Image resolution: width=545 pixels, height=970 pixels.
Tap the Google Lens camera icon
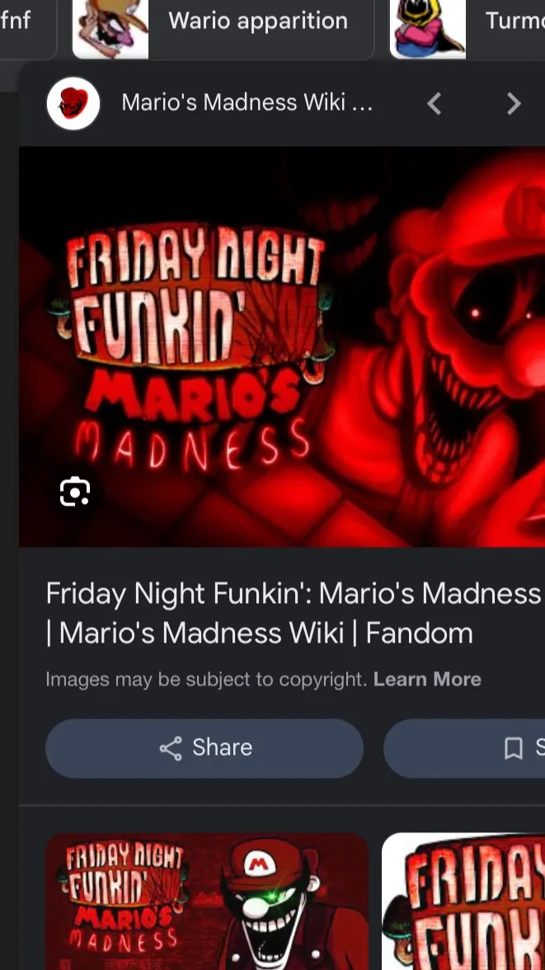tap(75, 492)
